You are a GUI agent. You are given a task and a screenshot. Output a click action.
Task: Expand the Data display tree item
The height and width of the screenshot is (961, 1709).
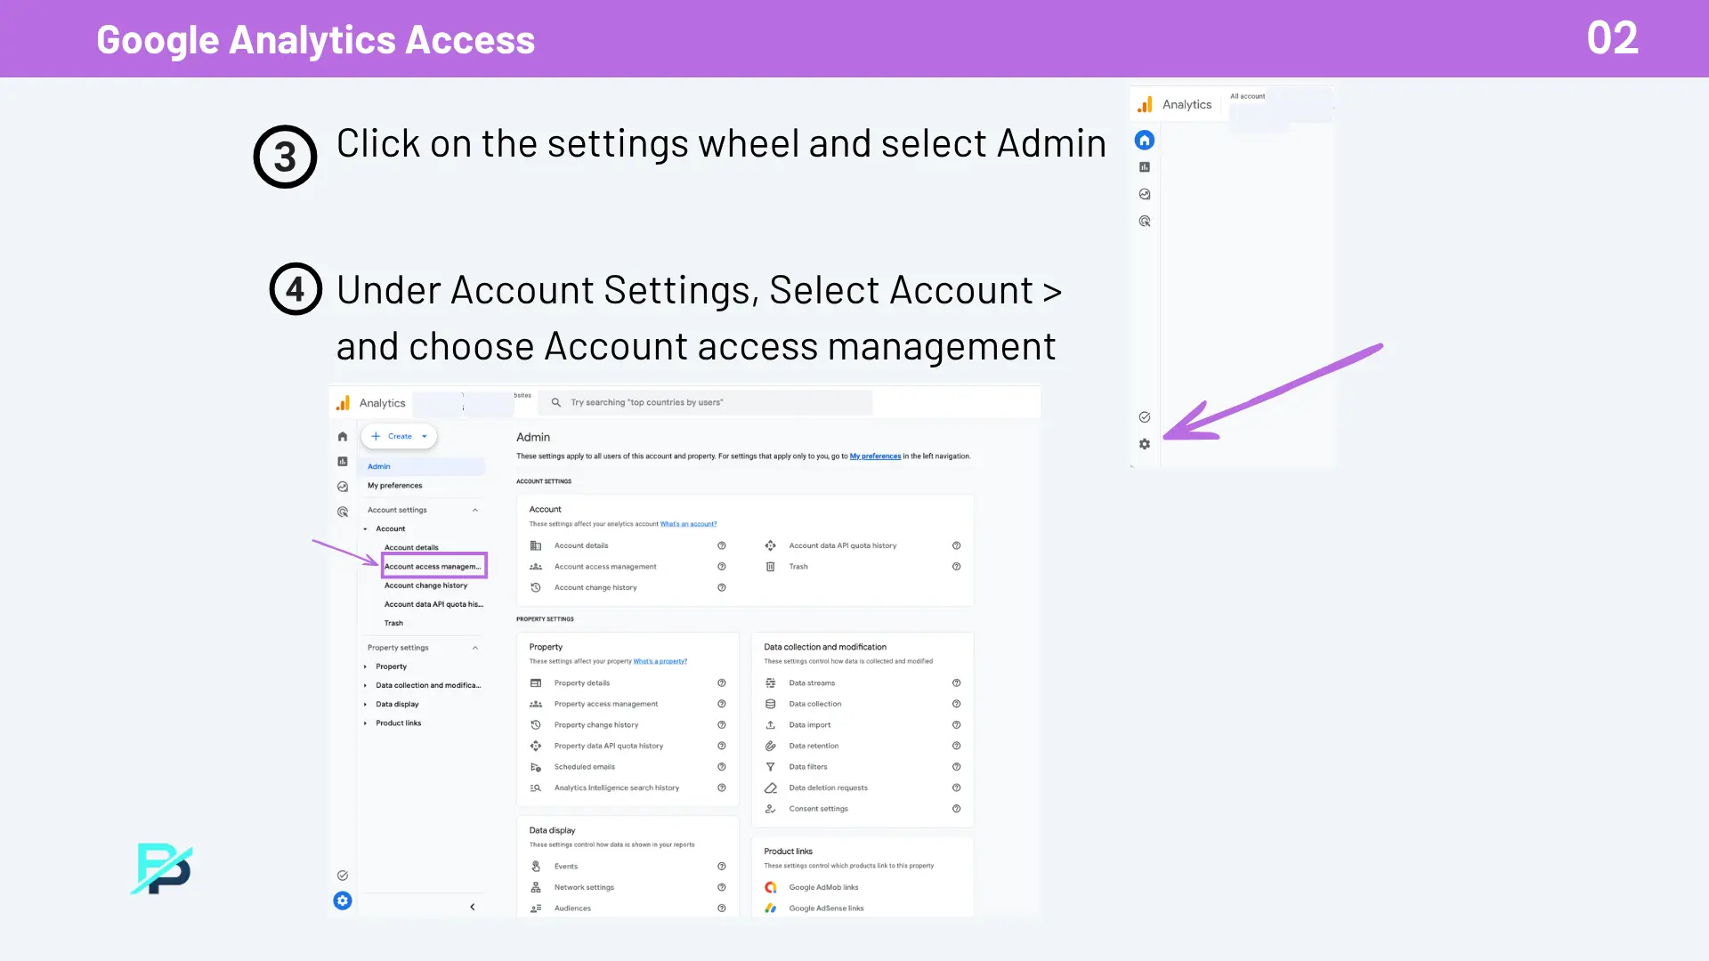(x=365, y=705)
